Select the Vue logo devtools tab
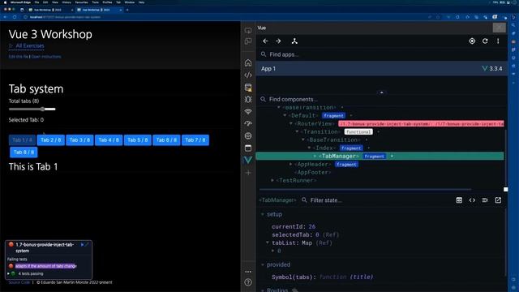519x292 pixels. pos(248,161)
